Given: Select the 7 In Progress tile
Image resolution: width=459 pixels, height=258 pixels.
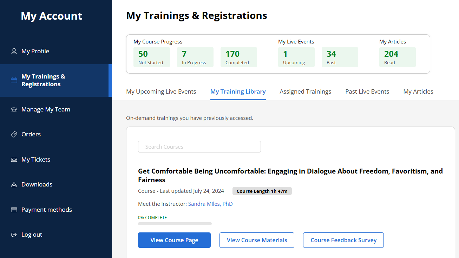Looking at the screenshot, I should tap(195, 57).
